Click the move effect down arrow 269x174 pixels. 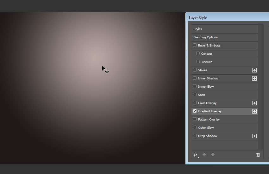213,155
